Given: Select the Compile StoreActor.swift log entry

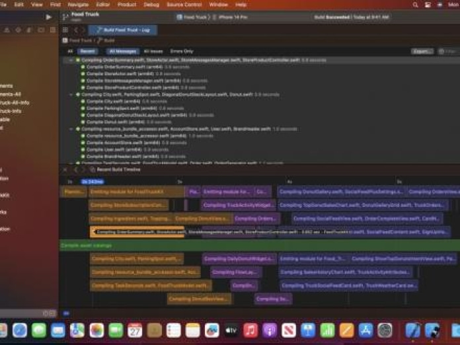Looking at the screenshot, I should coord(134,74).
